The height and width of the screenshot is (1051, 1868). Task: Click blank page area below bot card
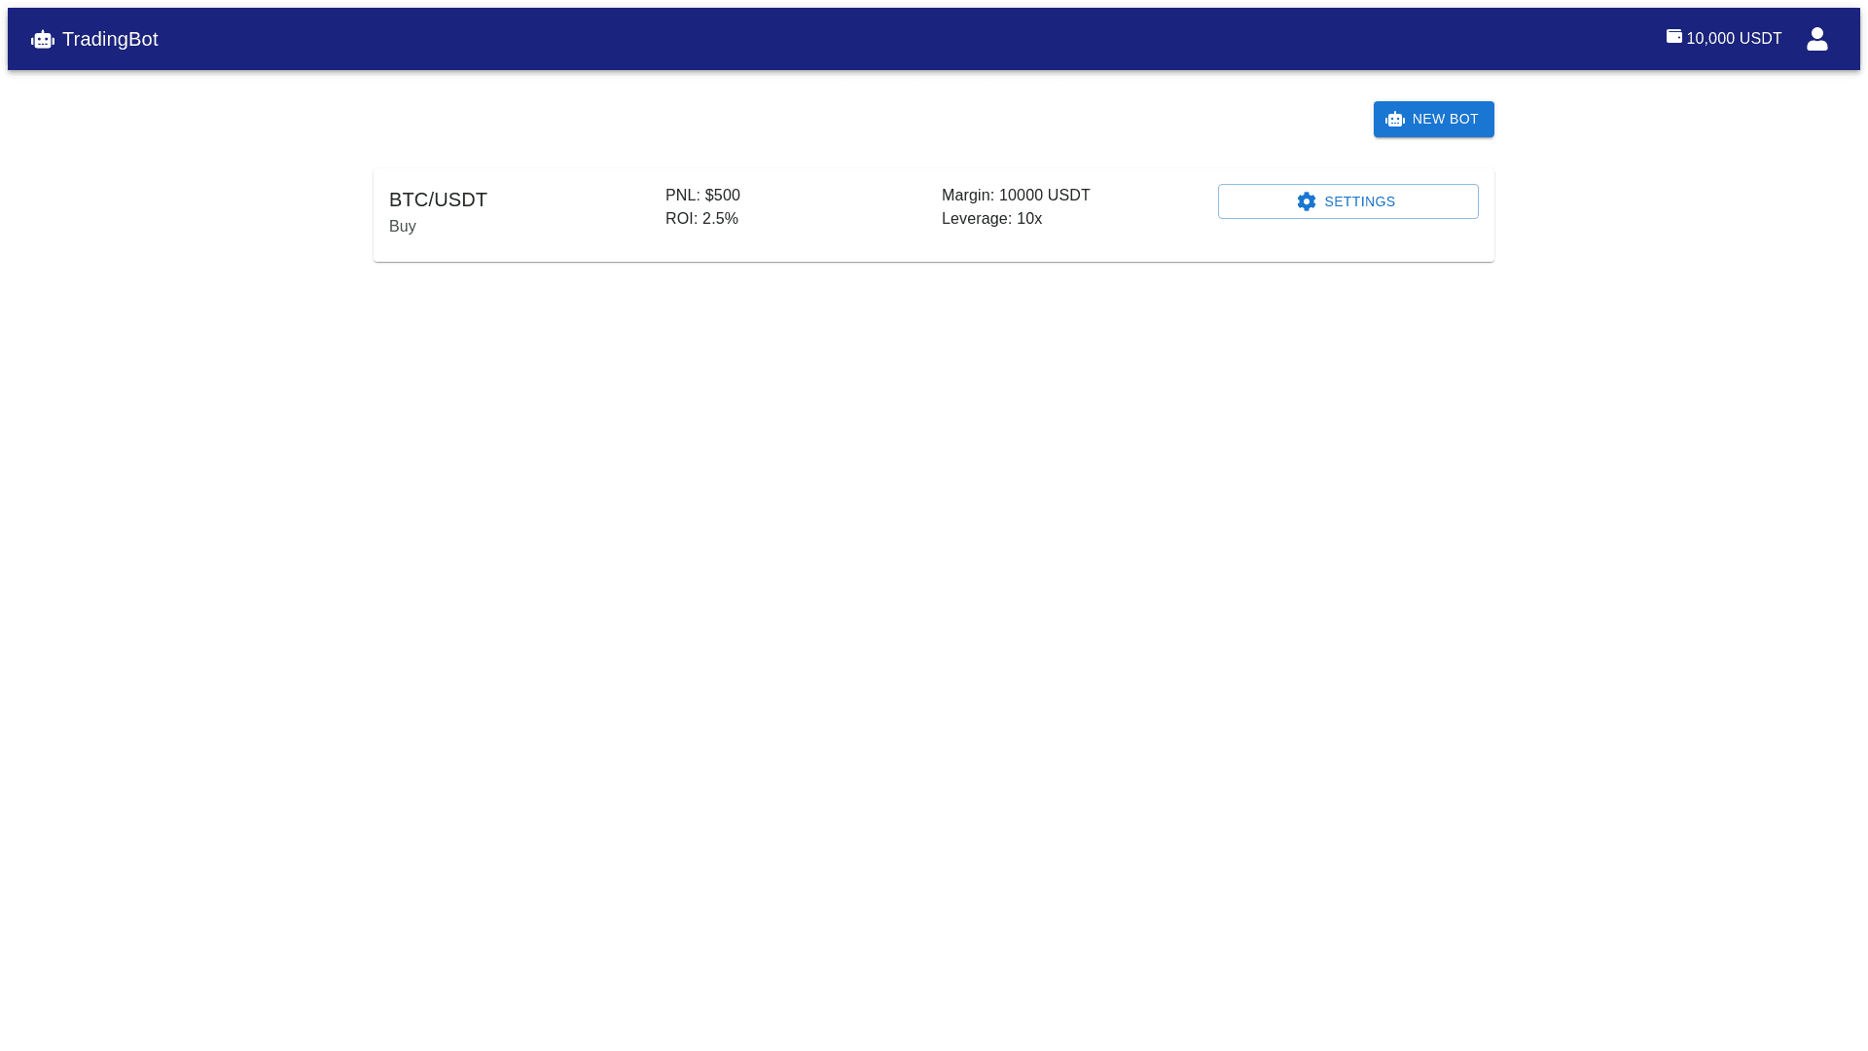934,633
